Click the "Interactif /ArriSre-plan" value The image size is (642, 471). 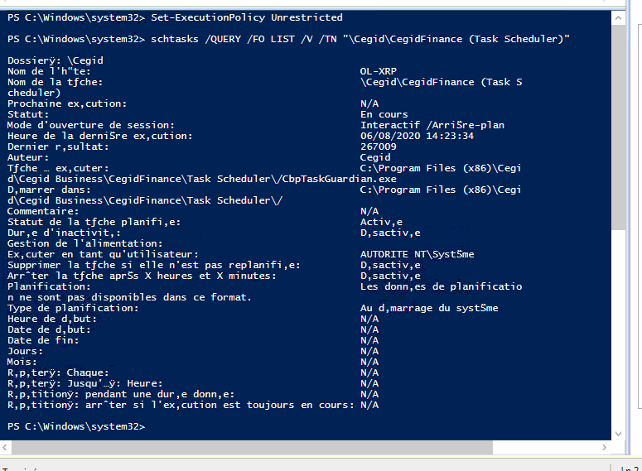tap(432, 125)
